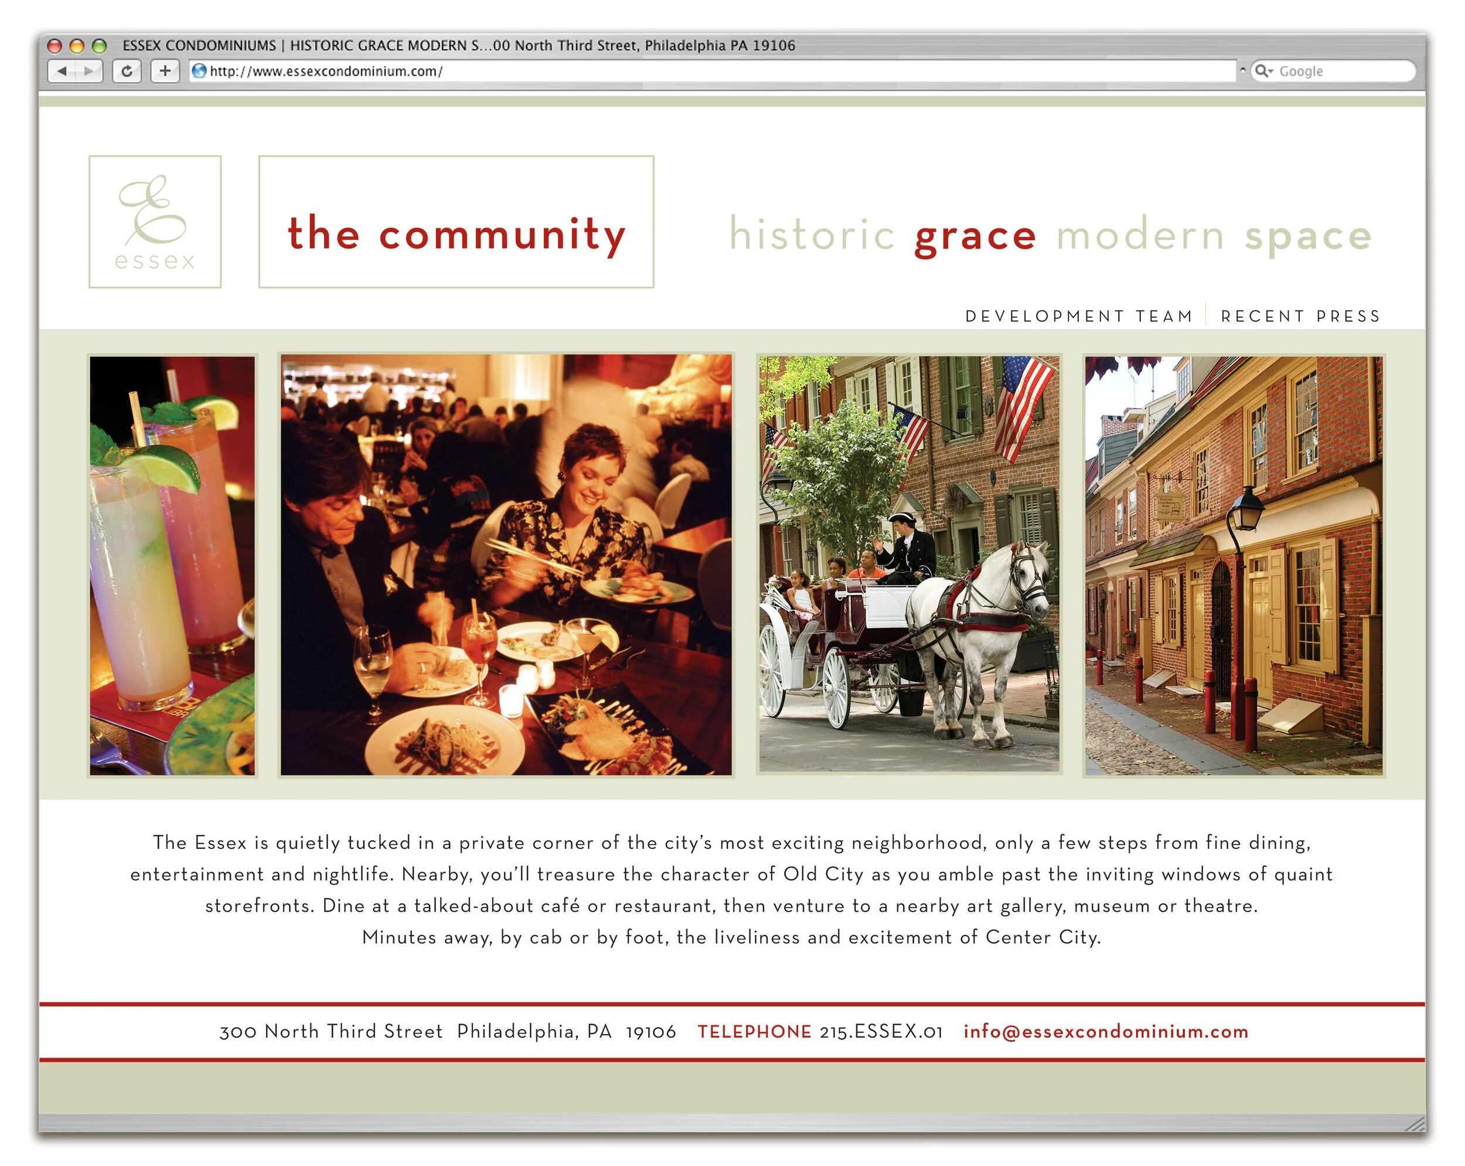
Task: Click the globe site icon in address bar
Action: click(x=199, y=71)
